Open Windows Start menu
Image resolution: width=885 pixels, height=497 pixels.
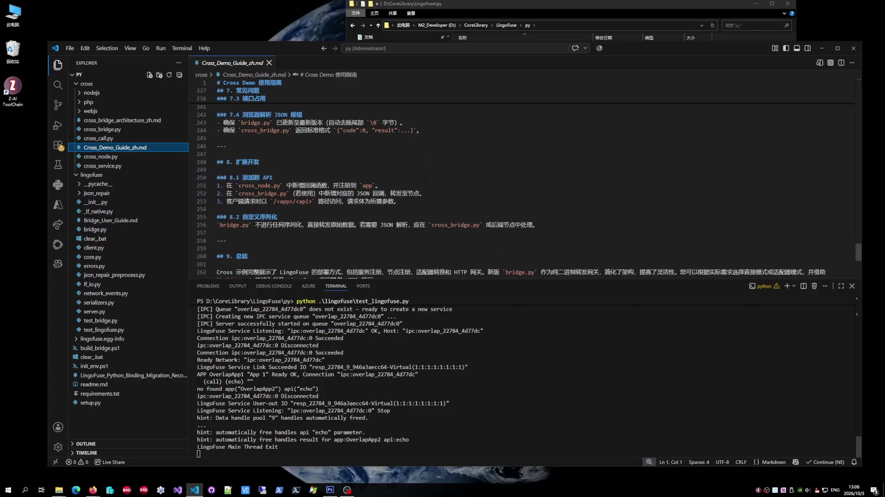tap(8, 490)
